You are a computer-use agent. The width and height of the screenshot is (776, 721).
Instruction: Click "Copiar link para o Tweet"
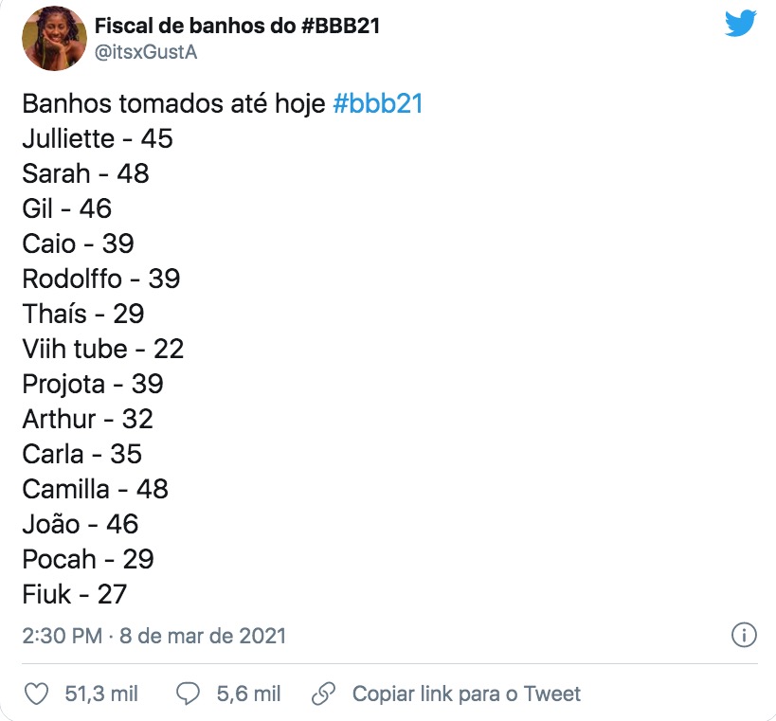tap(466, 694)
